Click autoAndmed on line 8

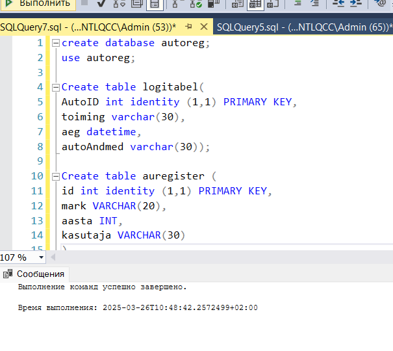[92, 147]
